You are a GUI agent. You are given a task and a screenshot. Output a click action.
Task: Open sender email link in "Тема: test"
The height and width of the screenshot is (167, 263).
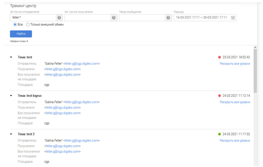(x=82, y=64)
